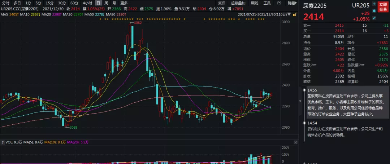The height and width of the screenshot is (164, 390).
Task: Click the volume MA(10) 8.1万 label
Action: click(x=55, y=142)
